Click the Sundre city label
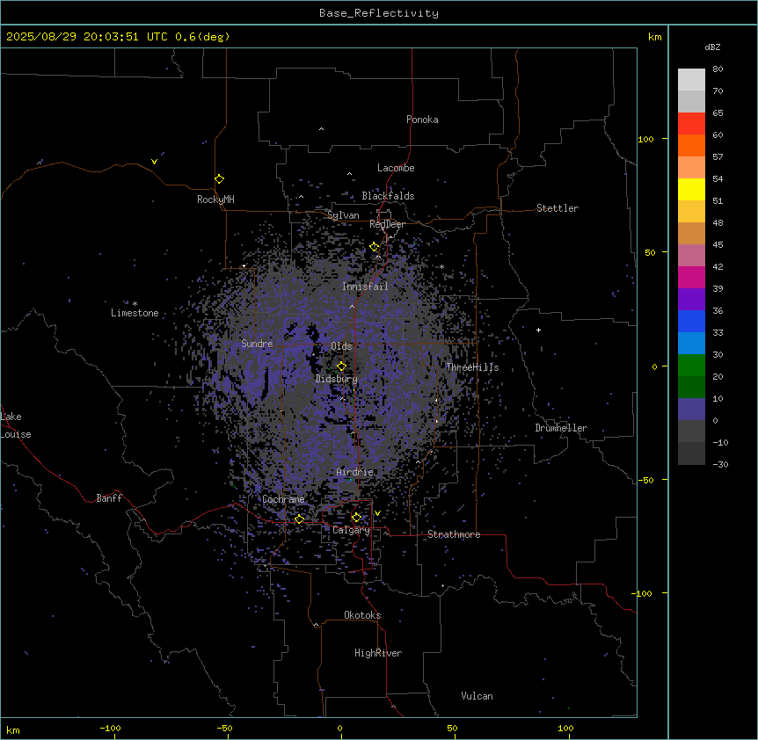Image resolution: width=758 pixels, height=740 pixels. [257, 344]
